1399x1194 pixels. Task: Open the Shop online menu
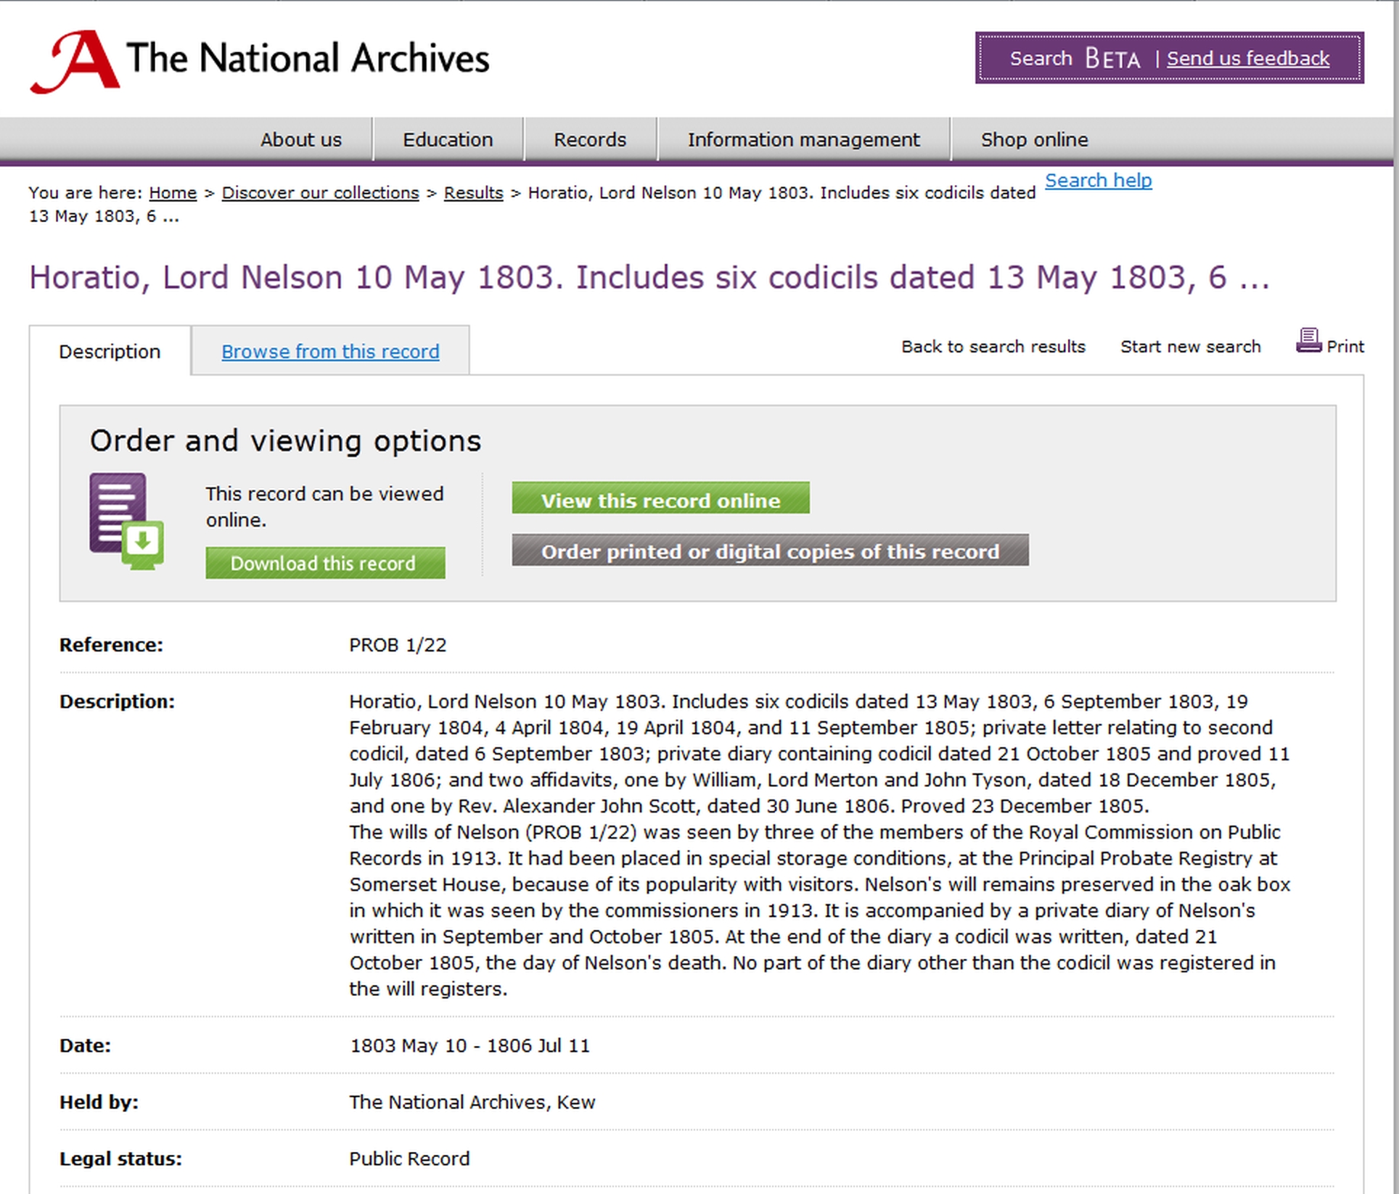tap(1034, 139)
